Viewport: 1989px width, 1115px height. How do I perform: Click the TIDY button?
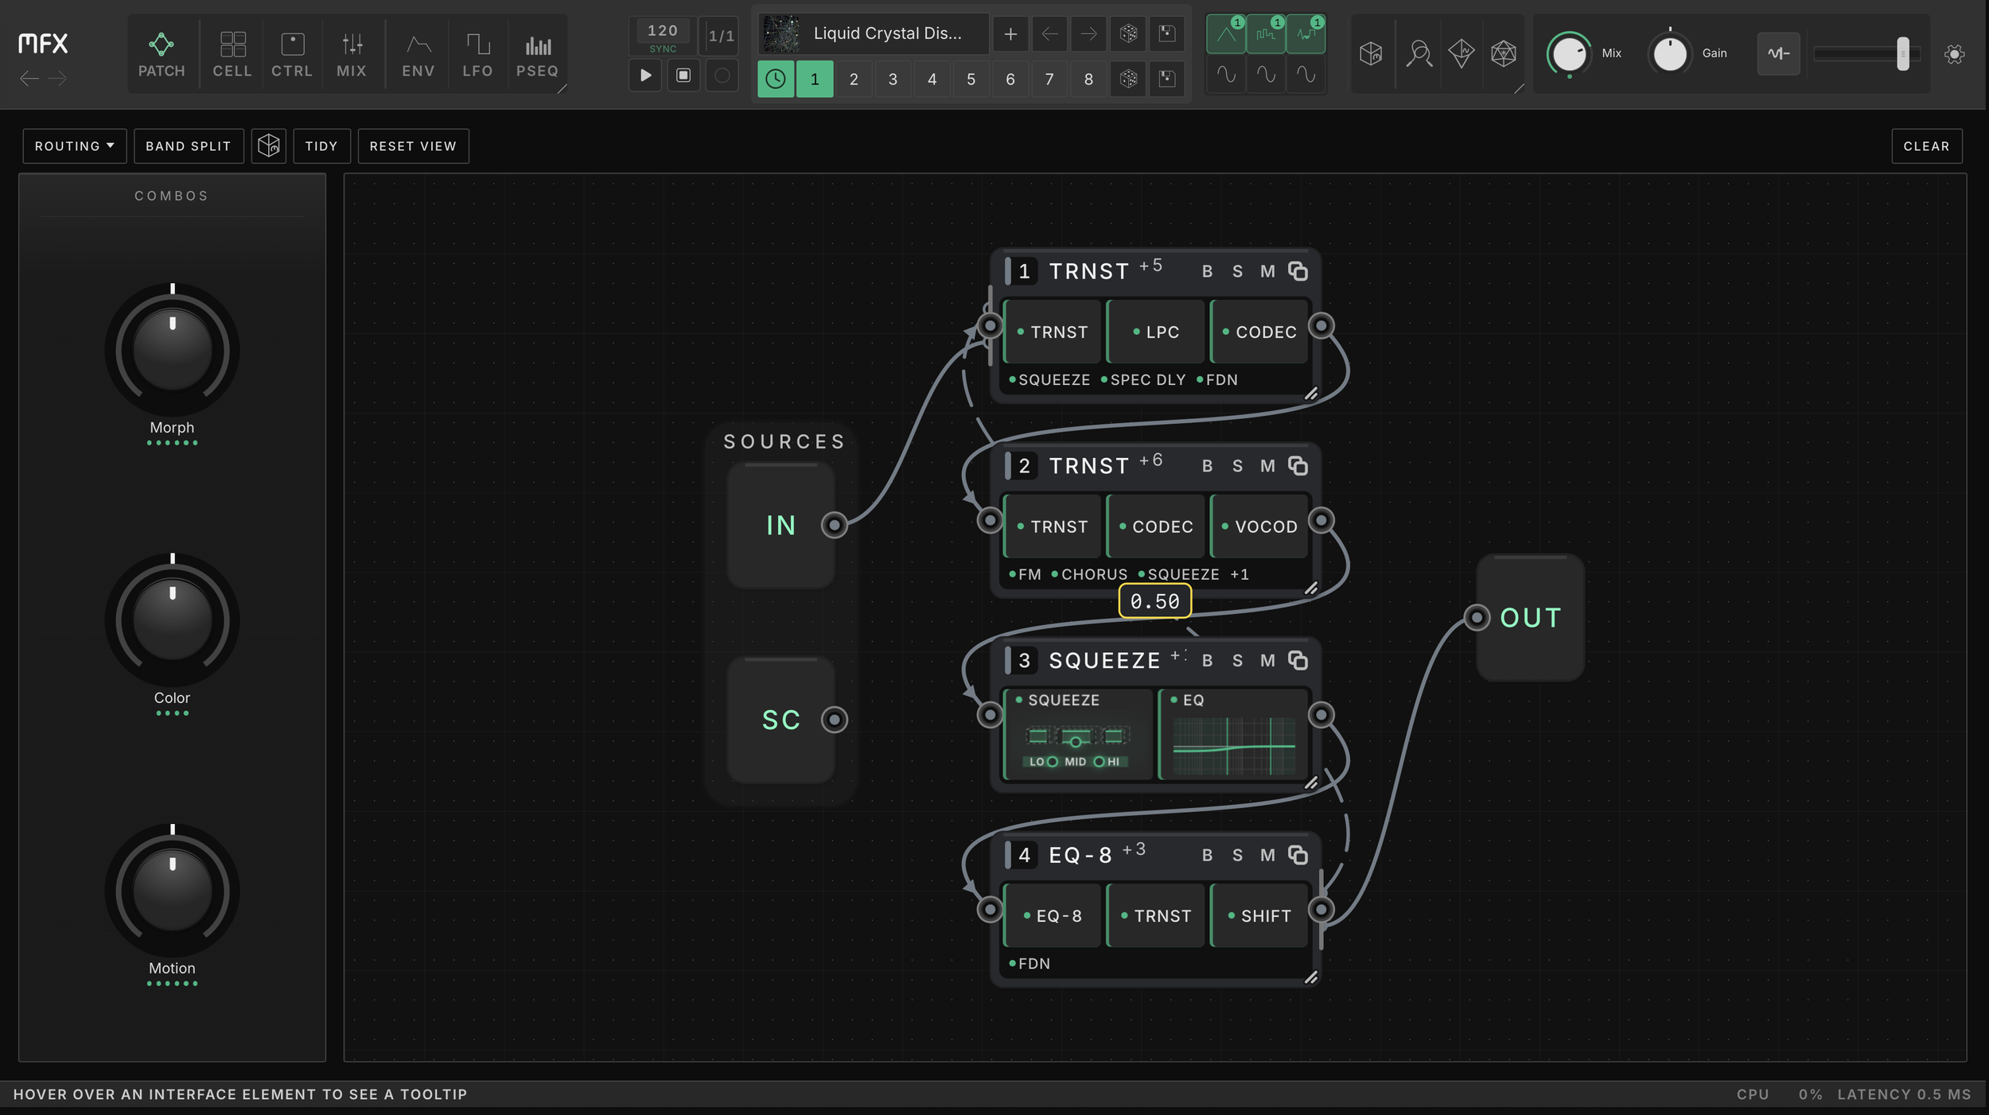321,146
